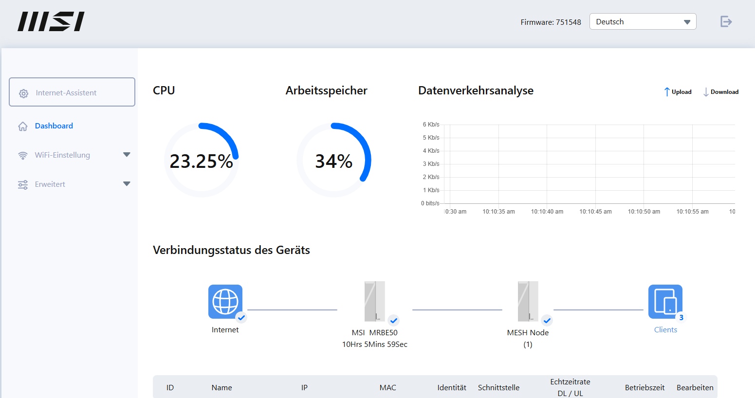Image resolution: width=755 pixels, height=398 pixels.
Task: Log out using the exit icon
Action: 726,21
